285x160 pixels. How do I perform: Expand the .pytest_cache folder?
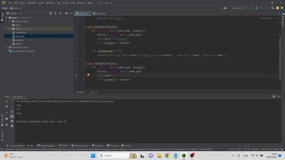9,21
